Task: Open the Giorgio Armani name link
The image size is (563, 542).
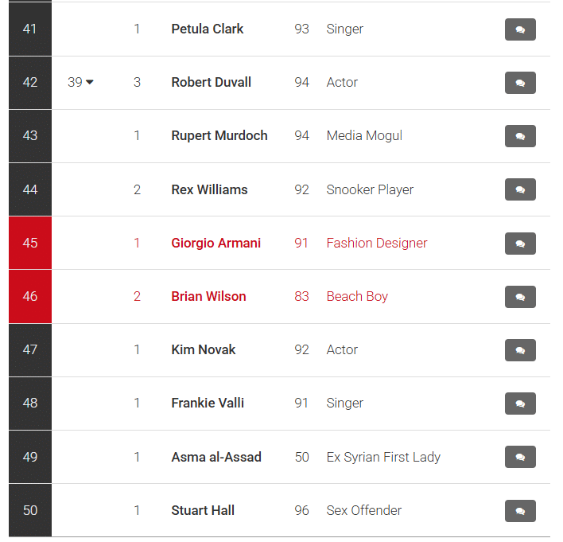Action: coord(215,243)
